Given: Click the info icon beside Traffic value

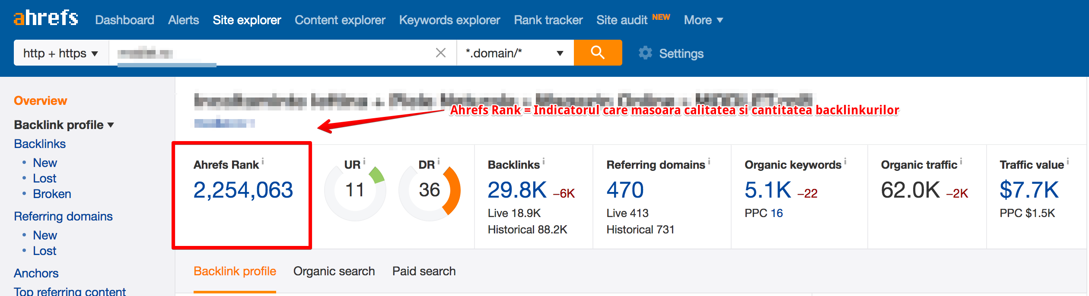Looking at the screenshot, I should 1068,161.
